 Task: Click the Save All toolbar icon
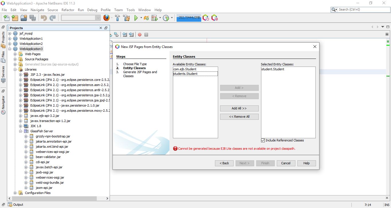click(x=32, y=18)
